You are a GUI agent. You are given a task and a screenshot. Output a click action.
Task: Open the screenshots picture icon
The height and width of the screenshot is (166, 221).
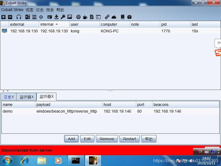(70, 17)
